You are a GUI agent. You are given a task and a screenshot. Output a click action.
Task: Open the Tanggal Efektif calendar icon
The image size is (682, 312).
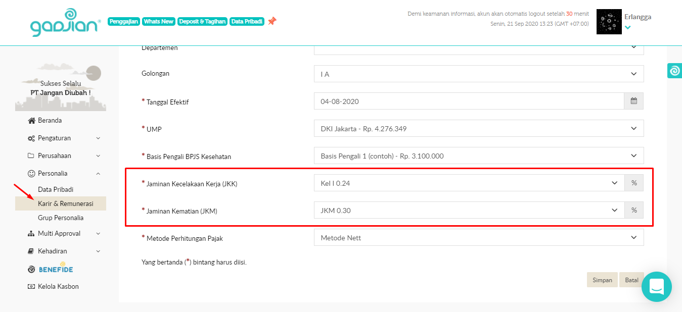tap(634, 101)
